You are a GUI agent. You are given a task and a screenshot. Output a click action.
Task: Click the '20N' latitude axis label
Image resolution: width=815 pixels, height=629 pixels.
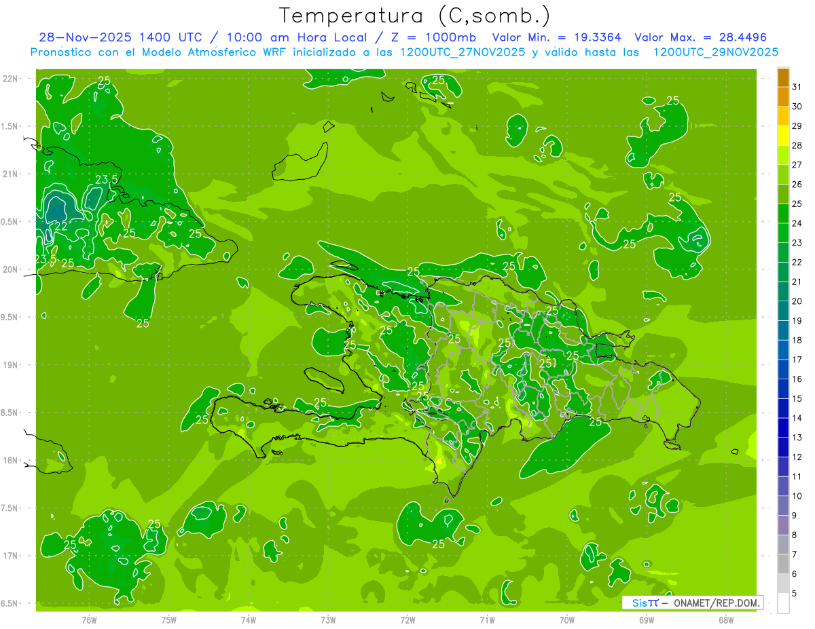click(10, 269)
